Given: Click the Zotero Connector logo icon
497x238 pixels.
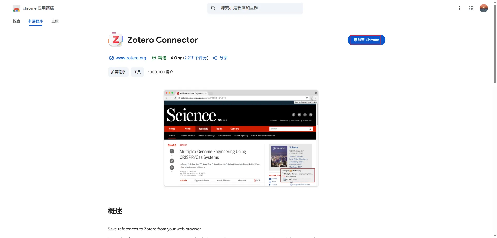Looking at the screenshot, I should [x=115, y=40].
